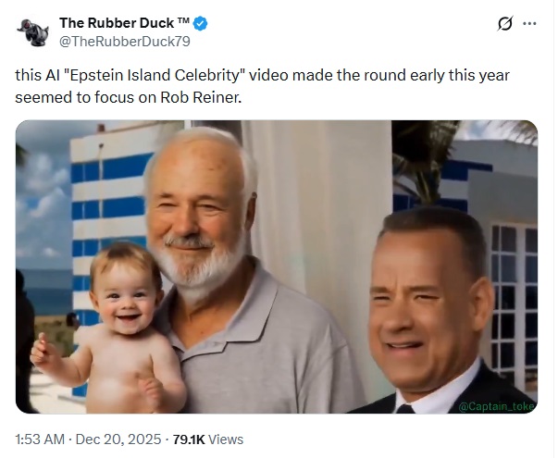
Task: Open The Rubber Duck ™ display name
Action: [x=117, y=23]
